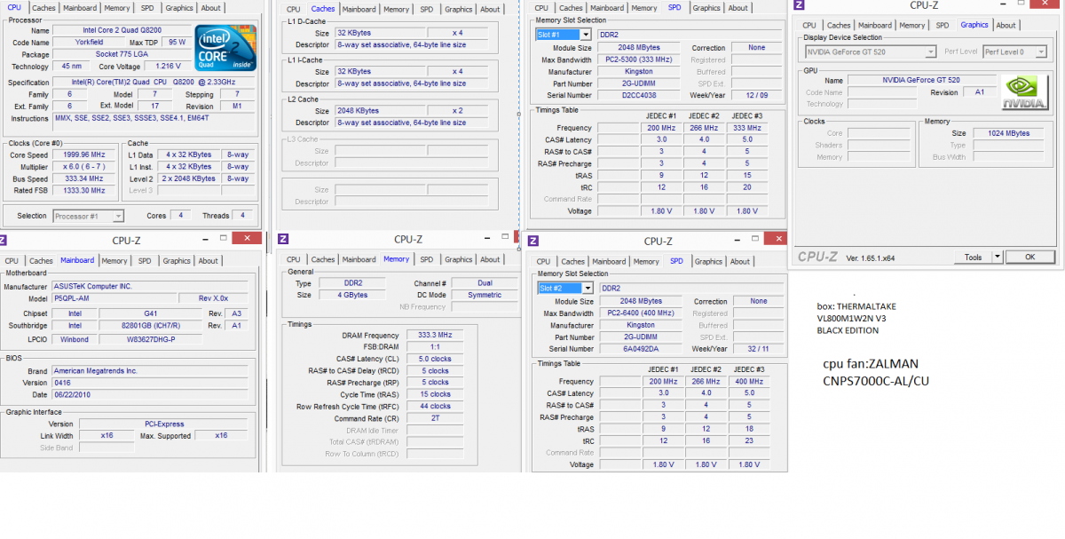
Task: Select the CPU tab in the Processor window
Action: point(14,8)
